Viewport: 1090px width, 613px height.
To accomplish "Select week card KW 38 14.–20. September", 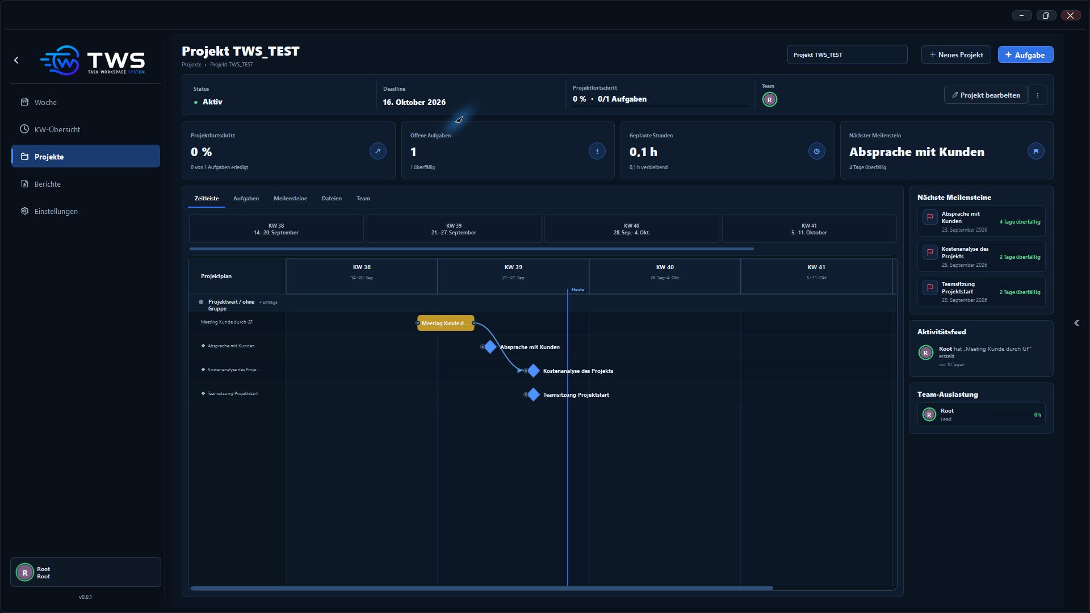I will point(276,229).
